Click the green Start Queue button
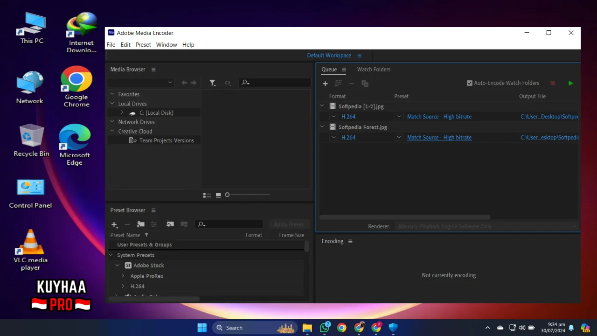 pos(570,83)
